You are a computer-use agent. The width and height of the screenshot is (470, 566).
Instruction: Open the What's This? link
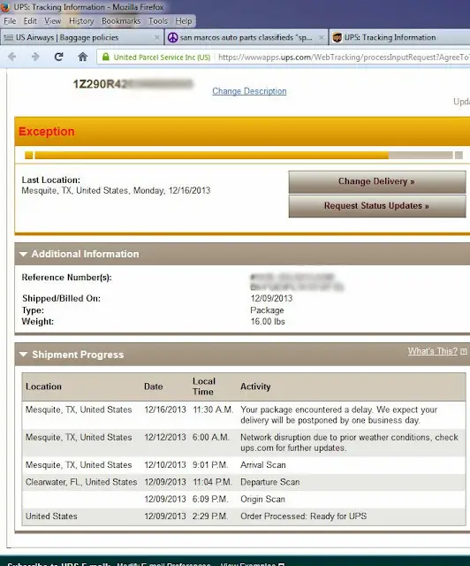(433, 351)
